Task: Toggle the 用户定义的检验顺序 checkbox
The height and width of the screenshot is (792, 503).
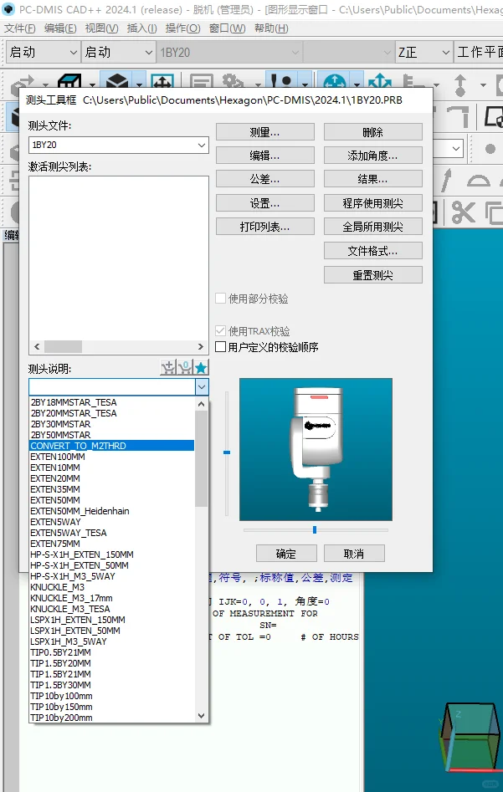Action: (x=220, y=347)
